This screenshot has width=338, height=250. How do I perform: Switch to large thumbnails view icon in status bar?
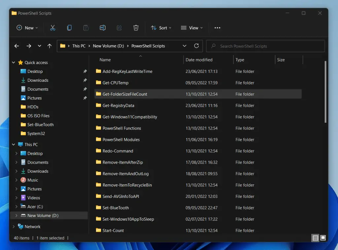pos(323,238)
